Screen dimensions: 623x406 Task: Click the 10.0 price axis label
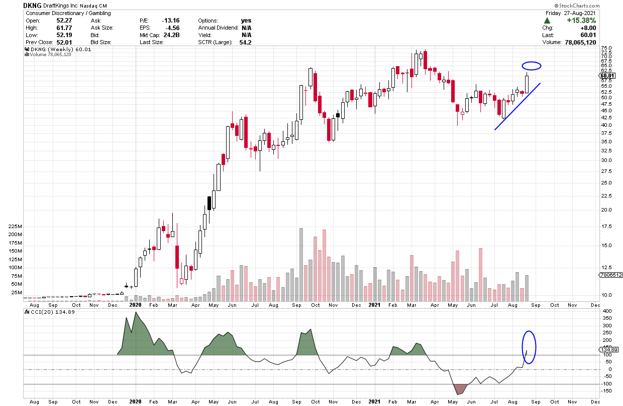coord(606,295)
